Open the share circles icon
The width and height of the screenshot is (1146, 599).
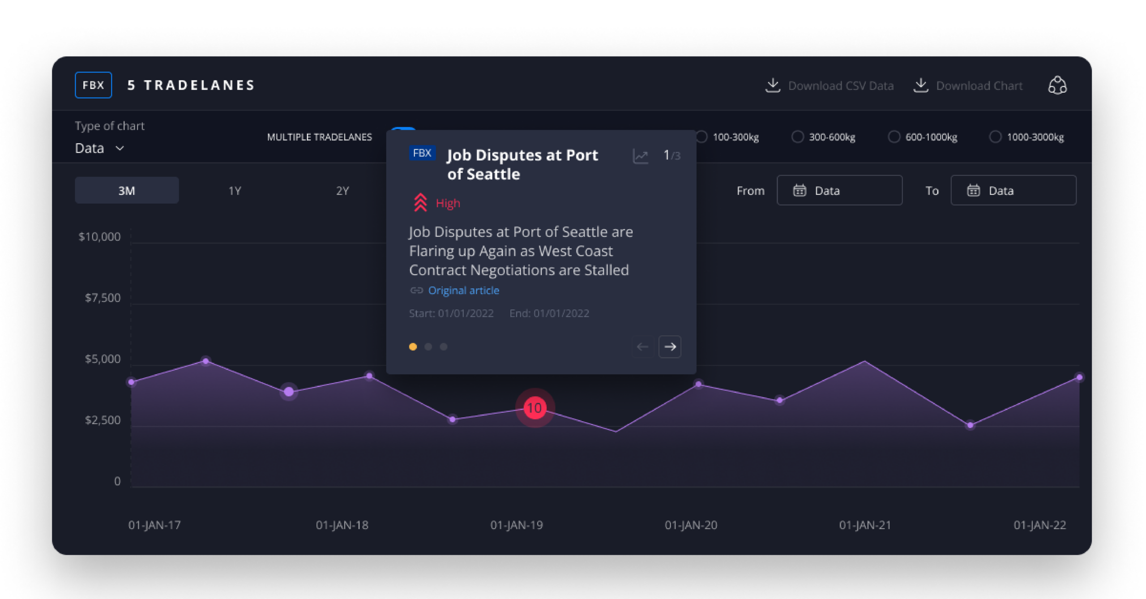point(1057,85)
